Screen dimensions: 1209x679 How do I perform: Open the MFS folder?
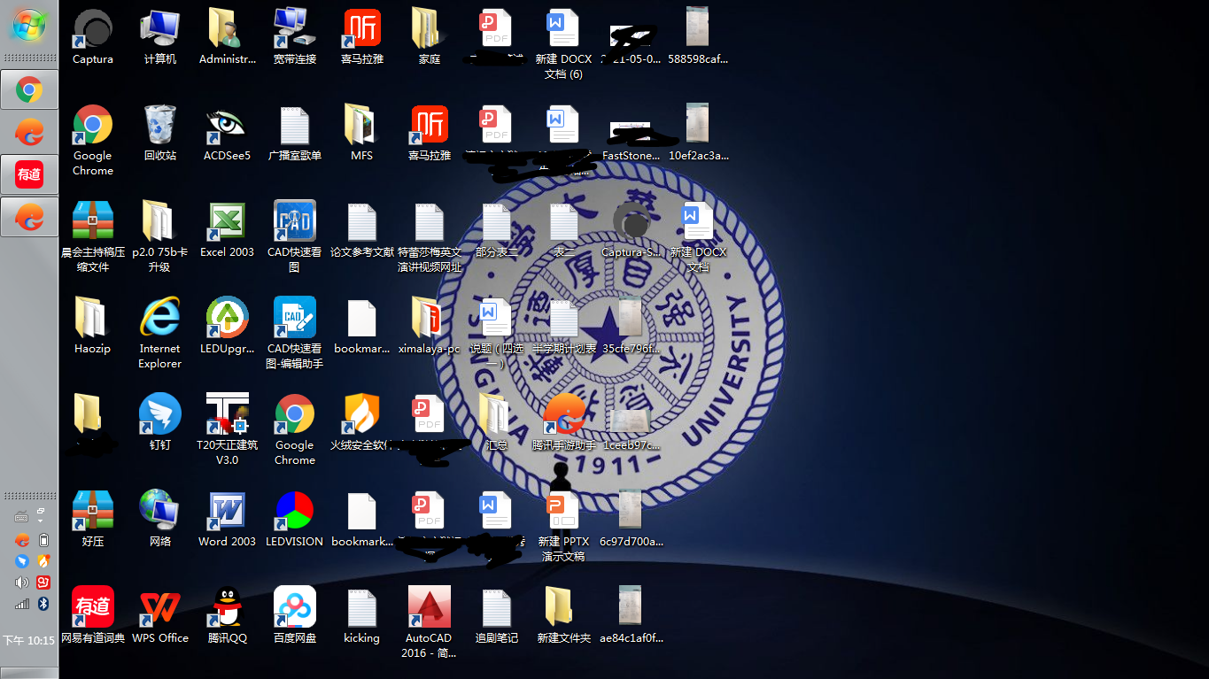(362, 134)
